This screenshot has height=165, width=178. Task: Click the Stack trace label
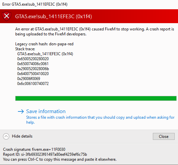[x=25, y=49]
